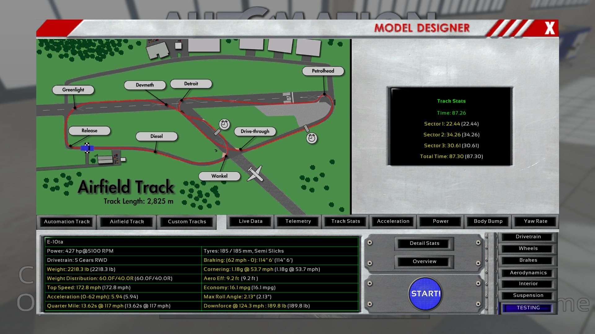Switch to Automation Track
Image resolution: width=595 pixels, height=334 pixels.
[67, 222]
